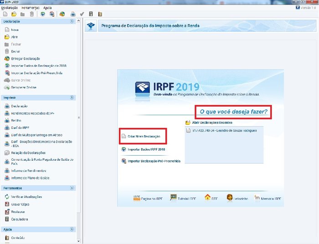Click Darf de Multa por Entrega em Atraso

33,135
